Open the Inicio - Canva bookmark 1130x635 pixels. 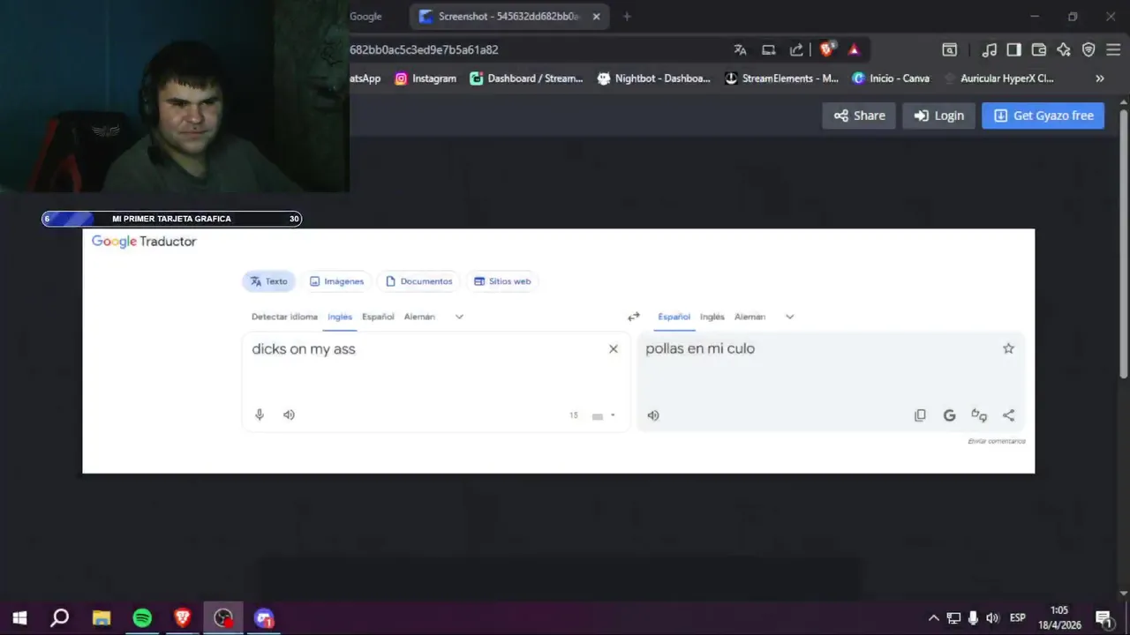coord(891,78)
